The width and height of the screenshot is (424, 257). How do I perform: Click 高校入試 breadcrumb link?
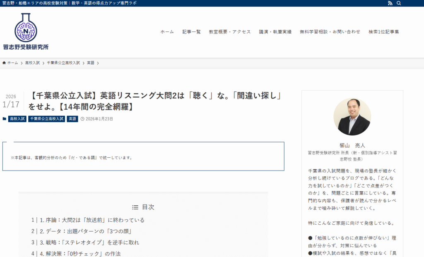(x=32, y=63)
